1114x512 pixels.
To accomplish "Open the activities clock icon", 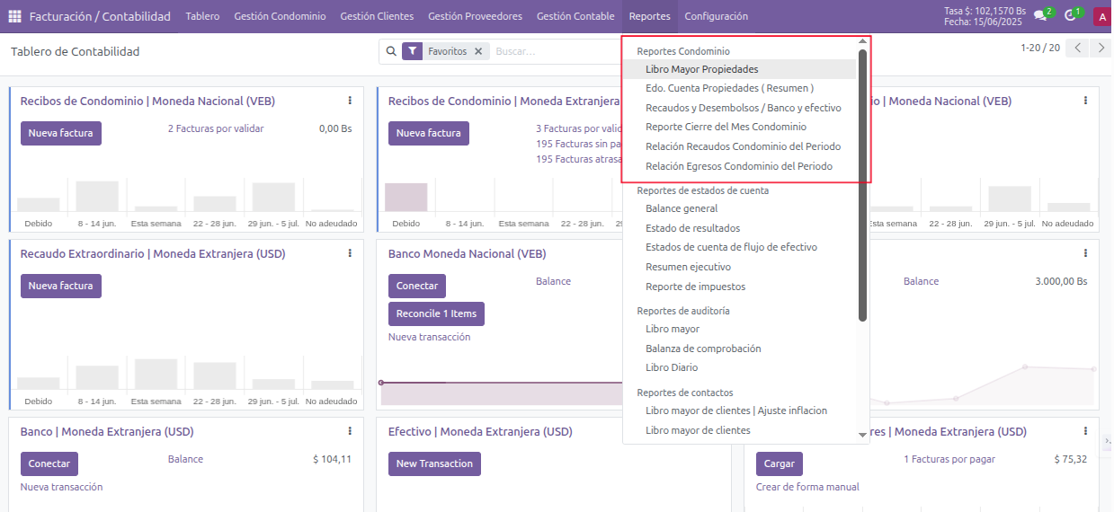I will pos(1071,15).
